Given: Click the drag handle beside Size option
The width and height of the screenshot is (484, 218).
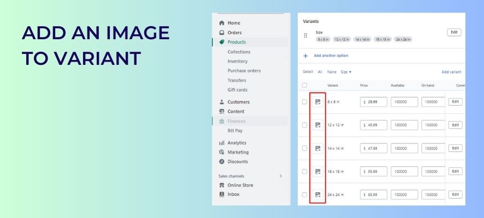Looking at the screenshot, I should pos(305,35).
